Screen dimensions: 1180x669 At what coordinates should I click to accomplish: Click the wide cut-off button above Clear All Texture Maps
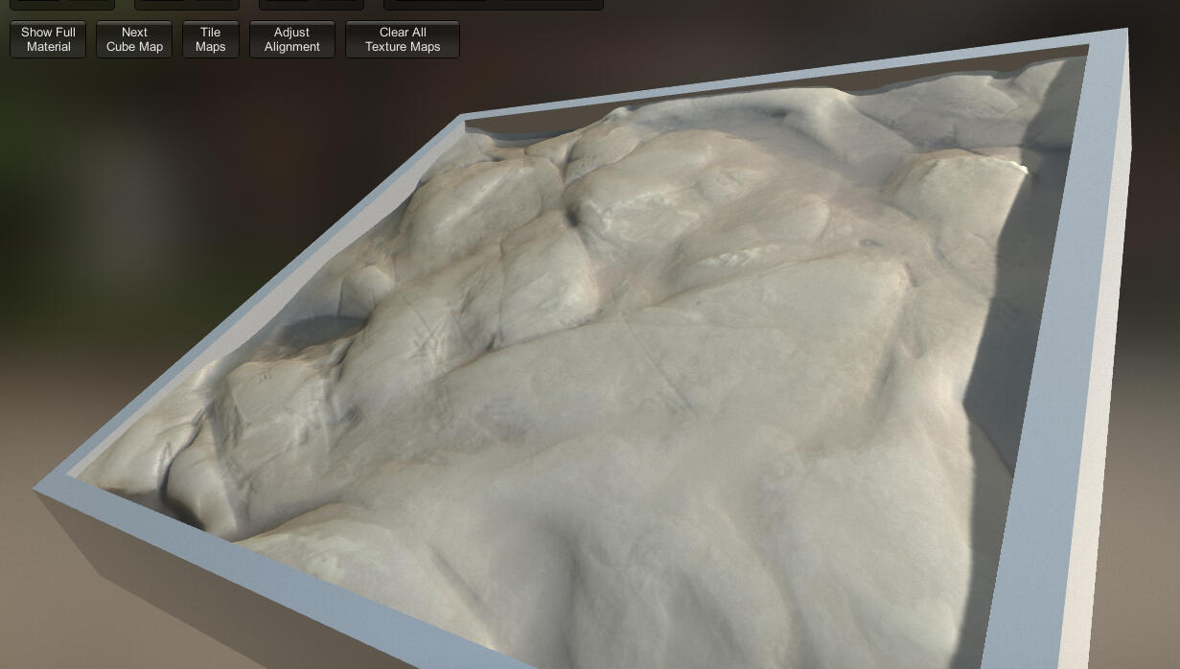(493, 4)
